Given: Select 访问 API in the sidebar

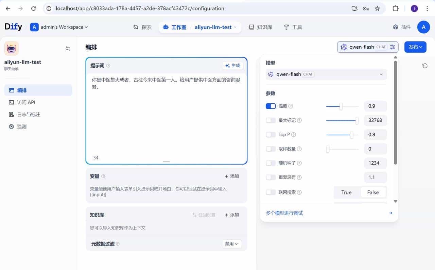Looking at the screenshot, I should (38, 102).
